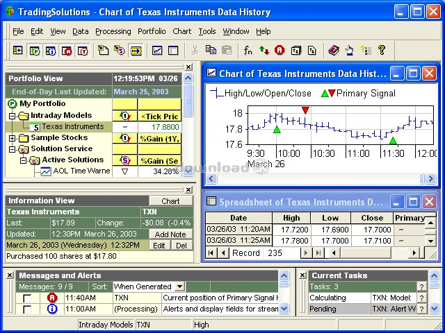
Task: Click the help button for the Pending task
Action: pyautogui.click(x=421, y=309)
